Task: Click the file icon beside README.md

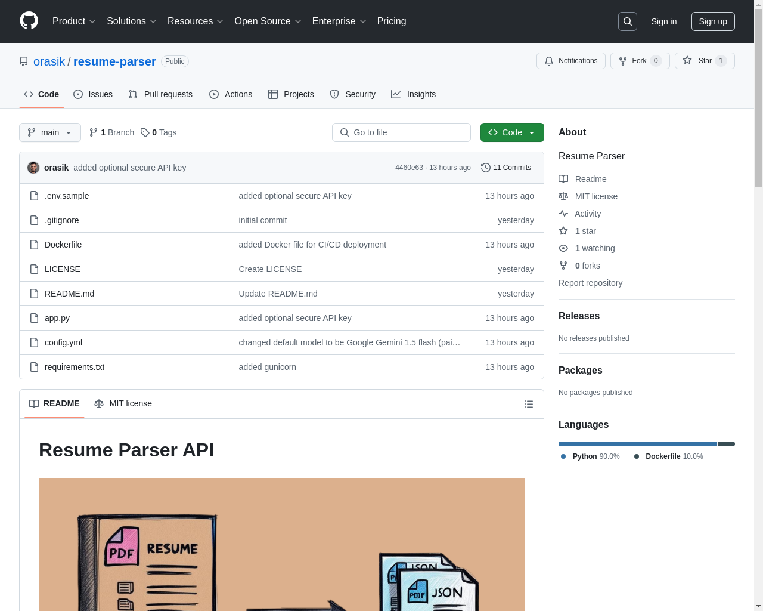Action: [x=35, y=294]
